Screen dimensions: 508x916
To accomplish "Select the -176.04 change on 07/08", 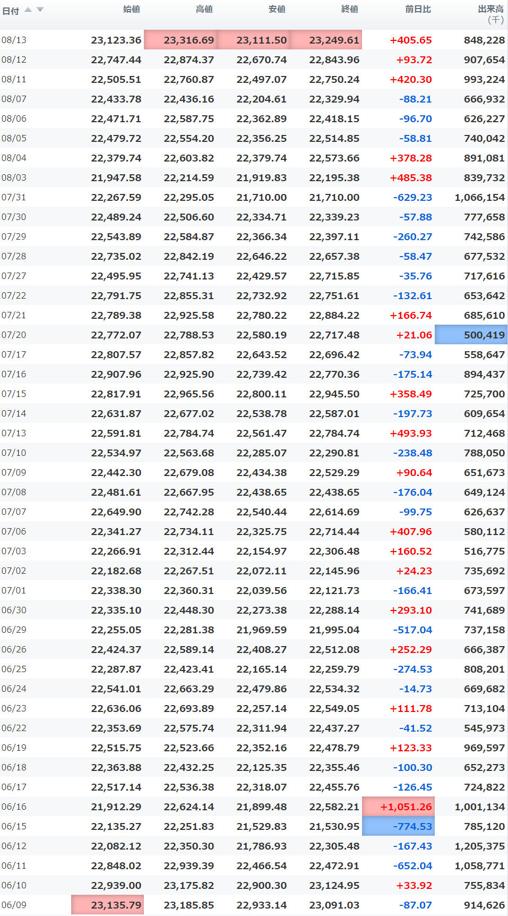I will [x=412, y=492].
